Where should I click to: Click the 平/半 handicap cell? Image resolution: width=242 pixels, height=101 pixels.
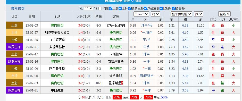click(x=146, y=40)
